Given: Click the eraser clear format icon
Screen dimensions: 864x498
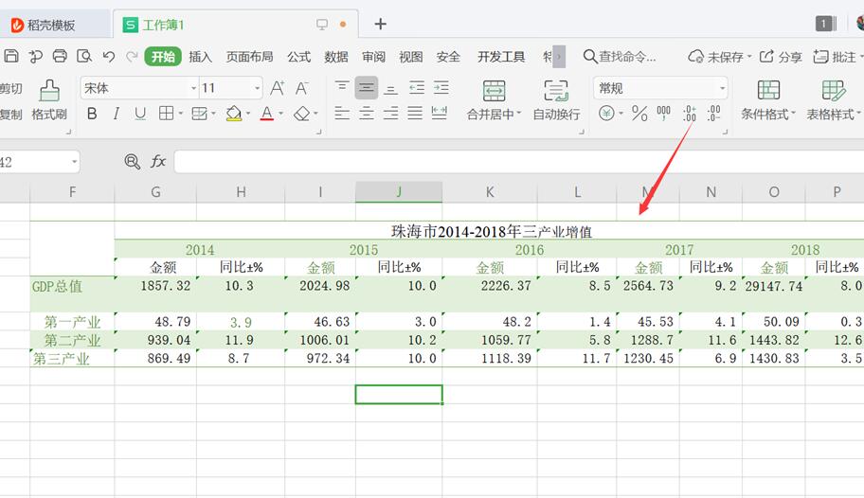Looking at the screenshot, I should coord(301,114).
